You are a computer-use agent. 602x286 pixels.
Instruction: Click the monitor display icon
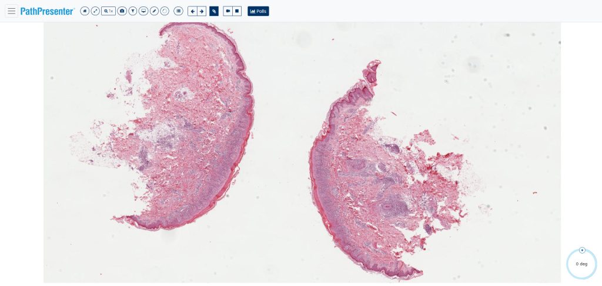pyautogui.click(x=143, y=11)
